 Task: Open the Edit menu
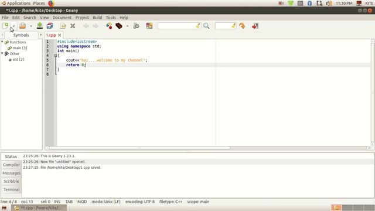[16, 18]
